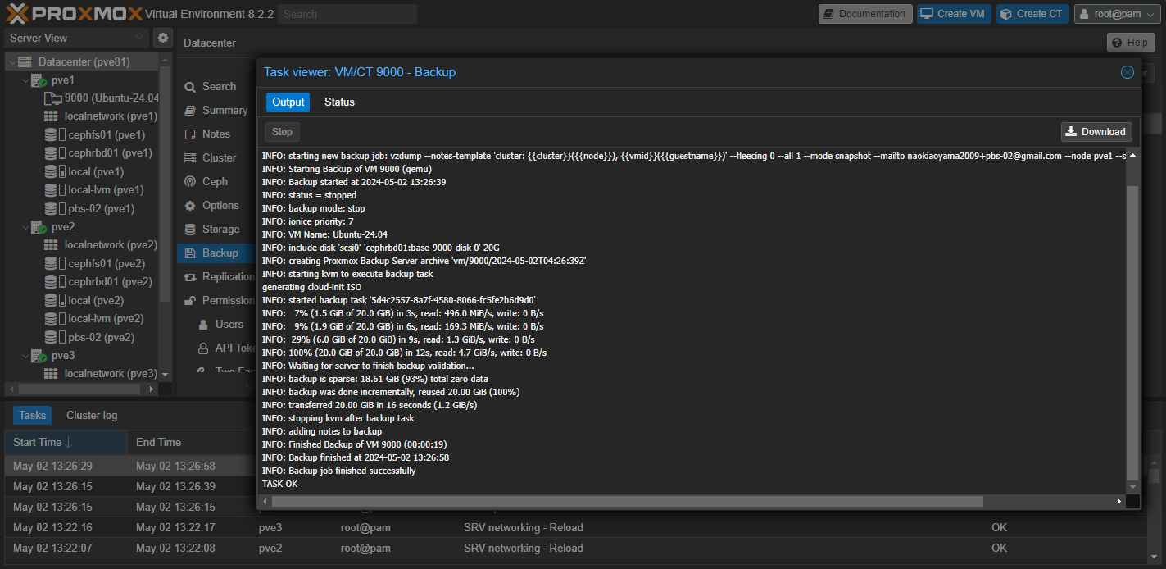This screenshot has height=569, width=1166.
Task: Click the scroll right arrow in task log
Action: [x=1120, y=501]
